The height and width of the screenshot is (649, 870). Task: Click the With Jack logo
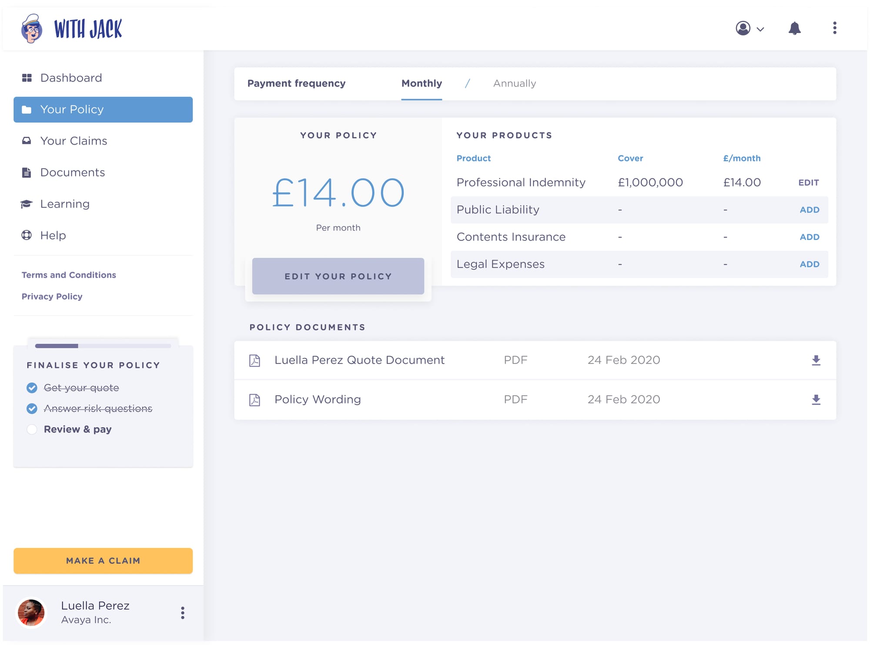coord(72,29)
